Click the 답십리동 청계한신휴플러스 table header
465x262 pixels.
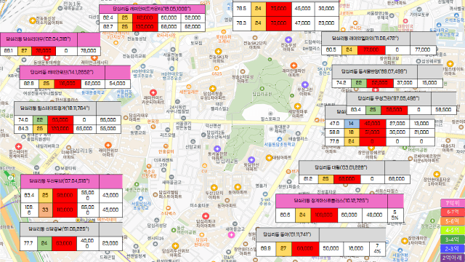pos(331,201)
